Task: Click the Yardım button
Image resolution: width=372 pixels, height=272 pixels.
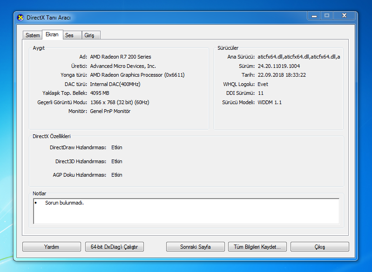Action: pos(52,246)
